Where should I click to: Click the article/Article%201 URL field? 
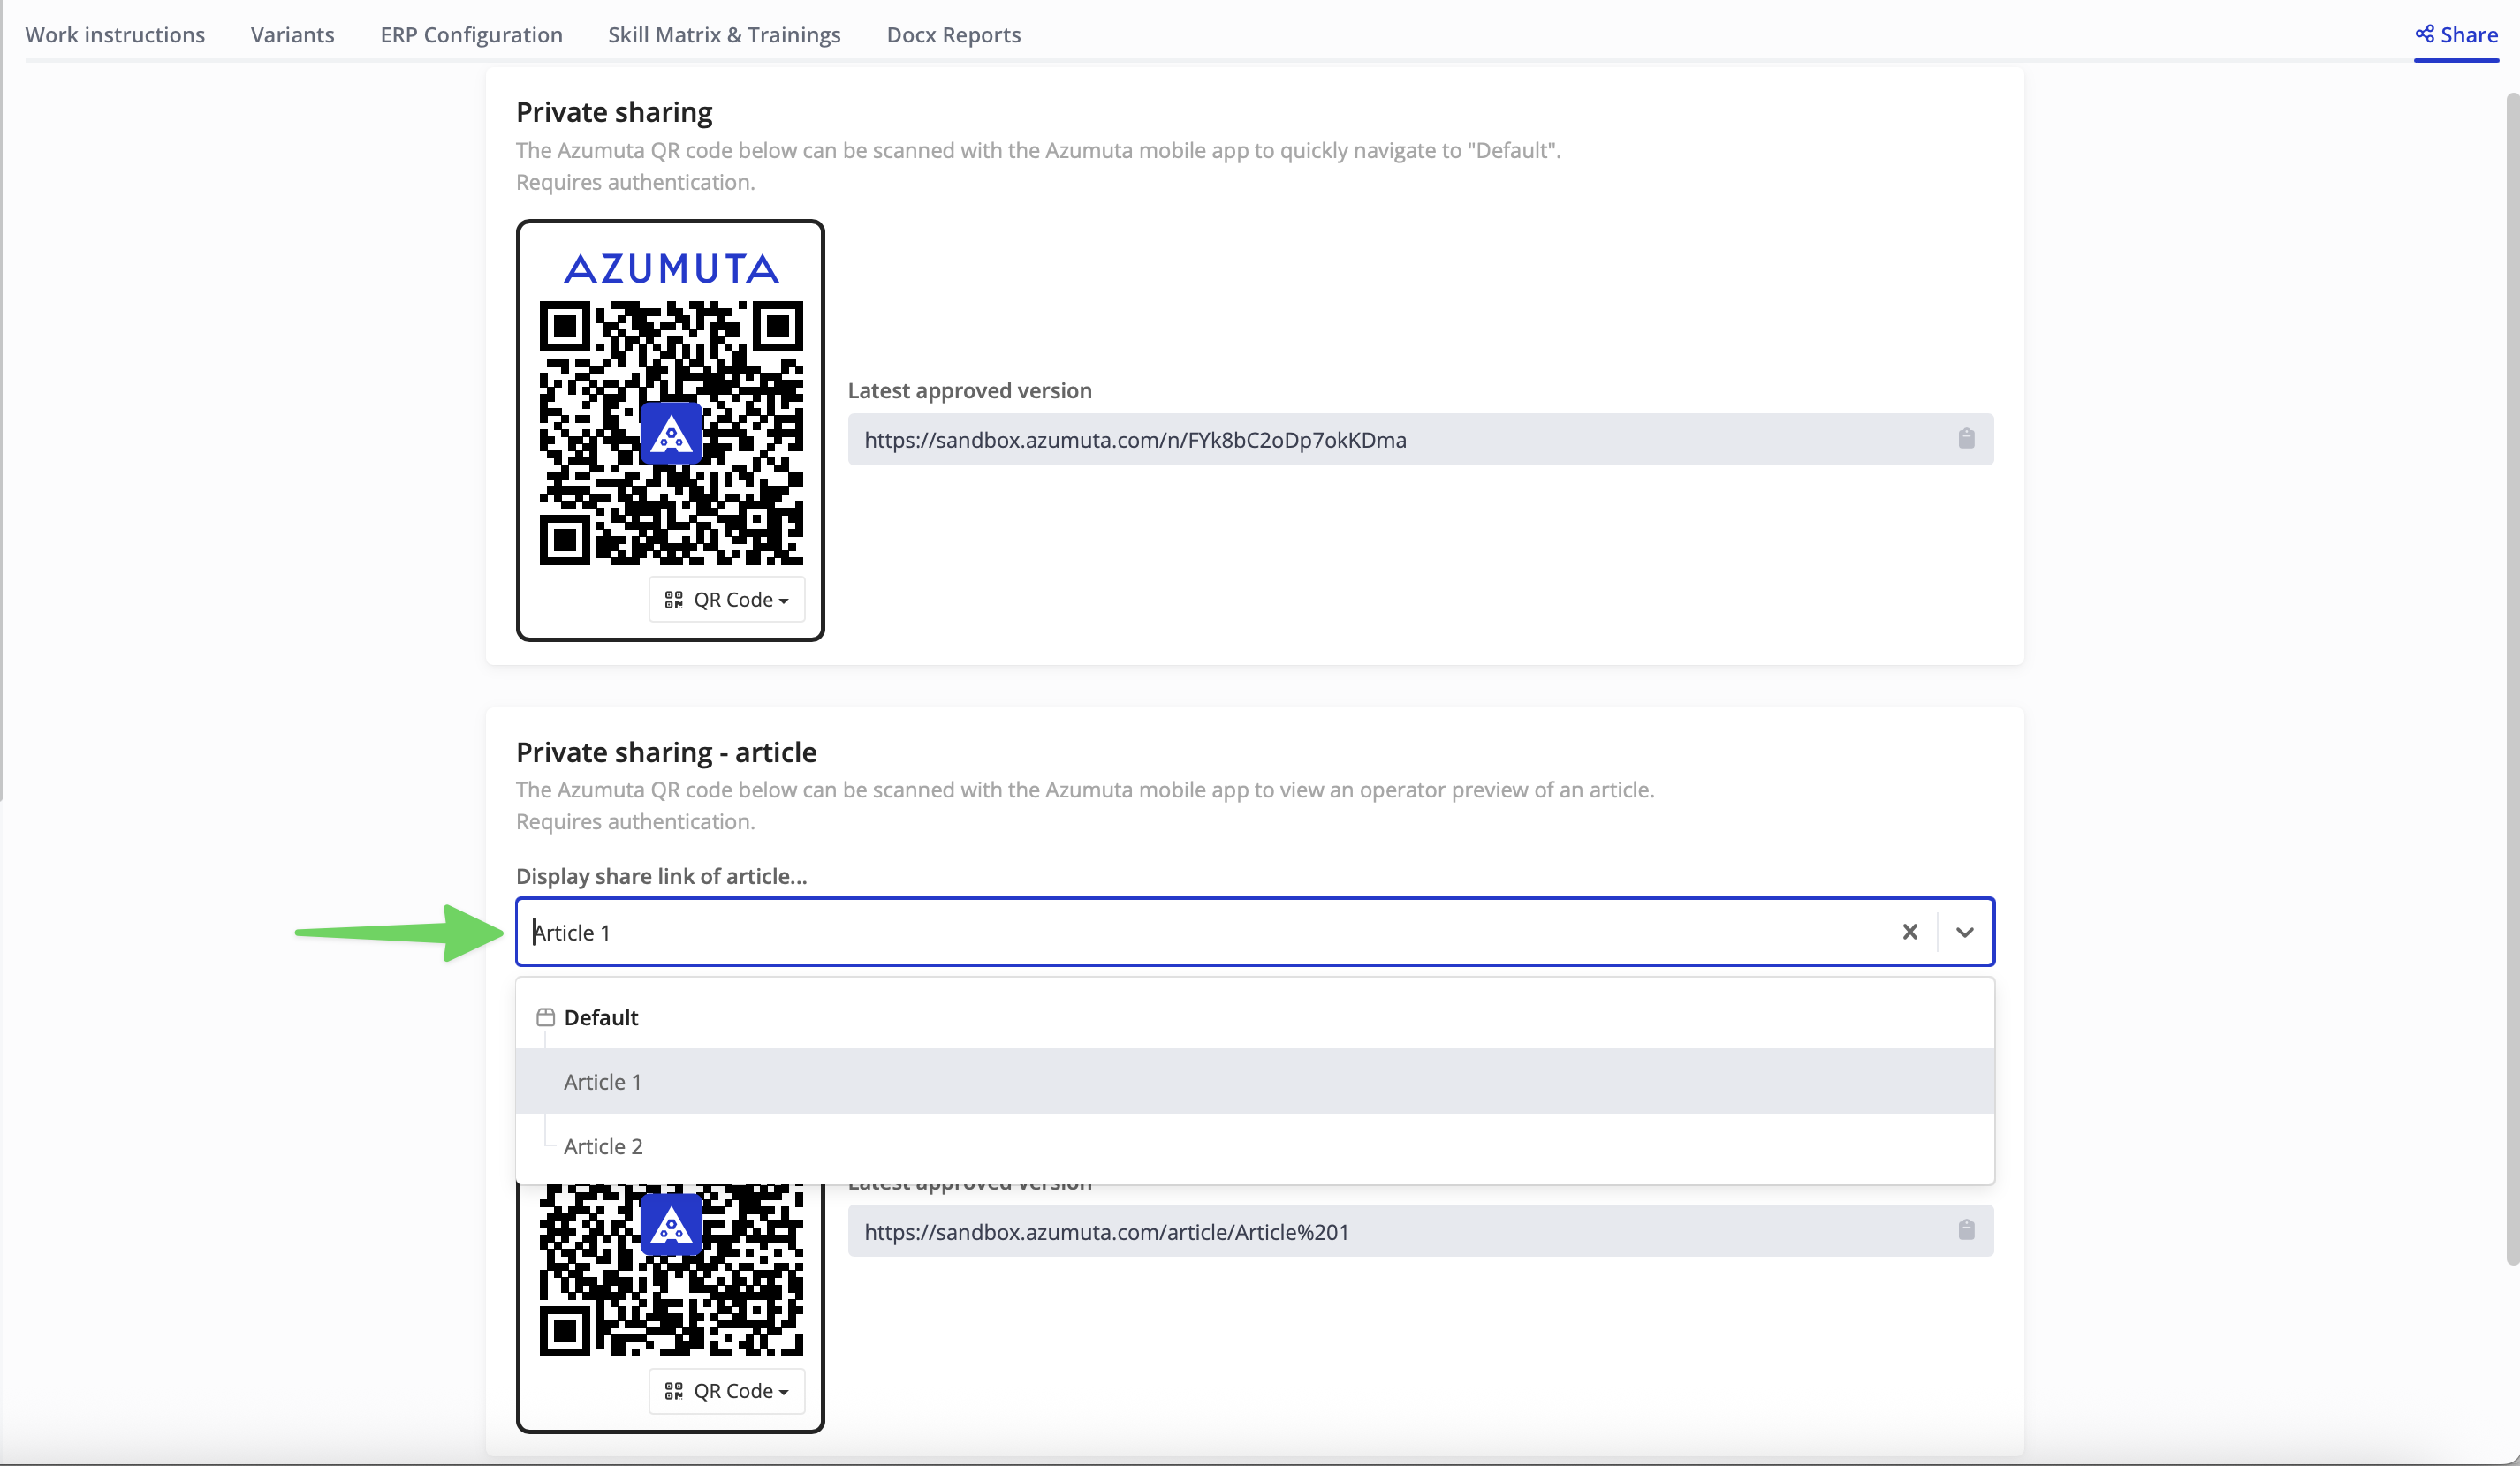coord(1420,1231)
